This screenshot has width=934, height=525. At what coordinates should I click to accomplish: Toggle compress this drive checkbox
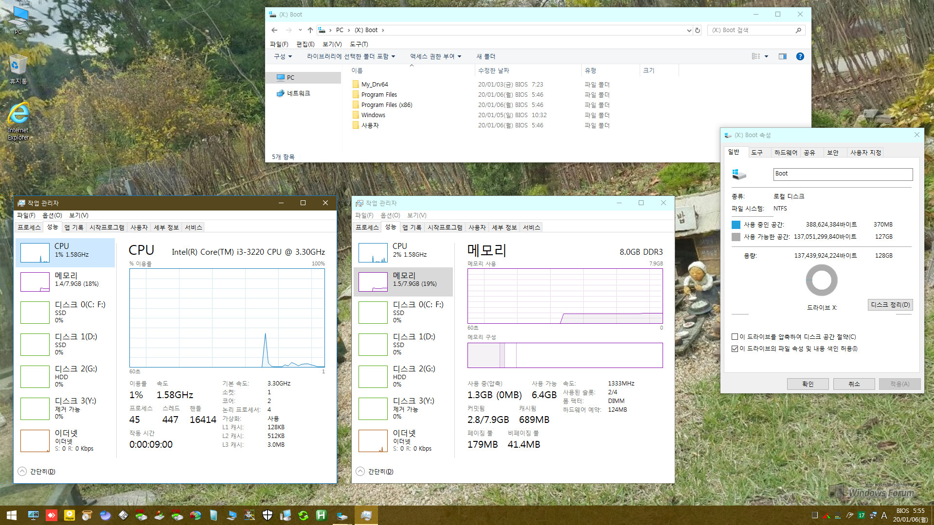[735, 337]
